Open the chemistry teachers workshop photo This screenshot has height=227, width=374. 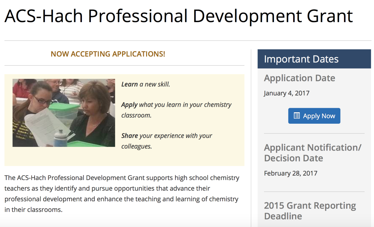point(64,112)
